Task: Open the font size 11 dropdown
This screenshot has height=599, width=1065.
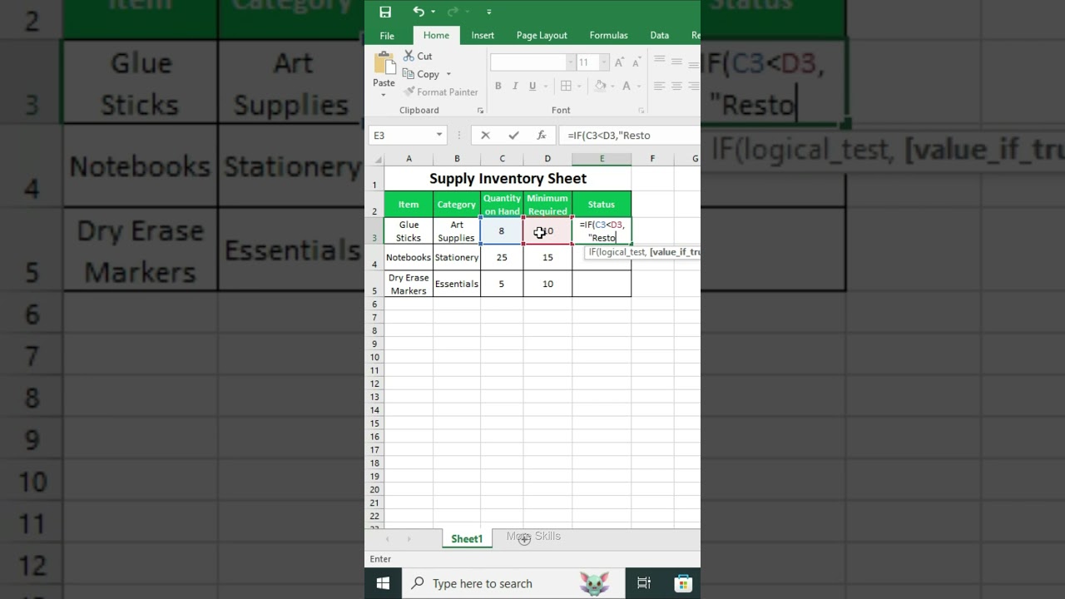Action: point(604,62)
